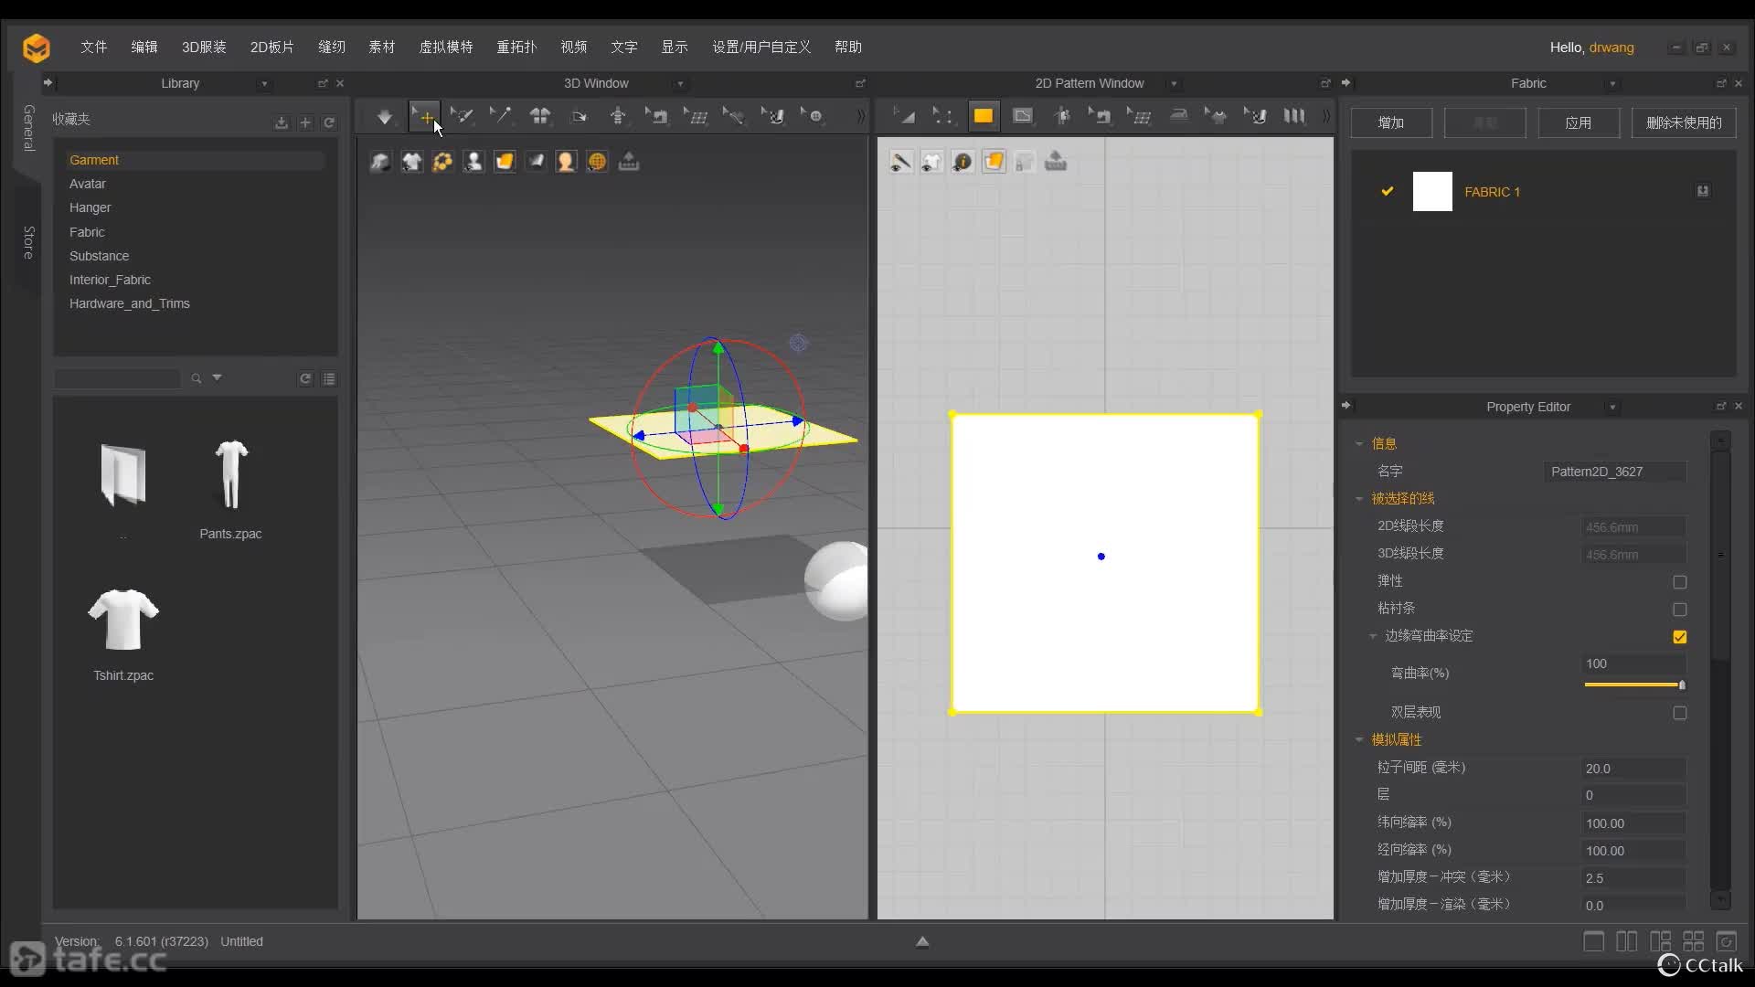The image size is (1755, 987).
Task: Collapse the 模拟属性 section
Action: [1359, 740]
